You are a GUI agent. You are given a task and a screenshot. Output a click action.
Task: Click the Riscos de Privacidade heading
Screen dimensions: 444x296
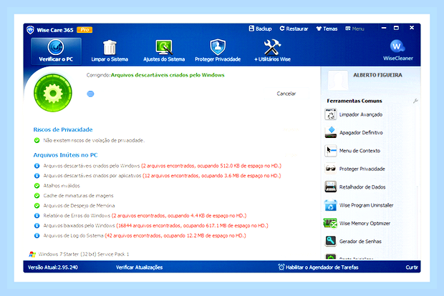point(63,129)
